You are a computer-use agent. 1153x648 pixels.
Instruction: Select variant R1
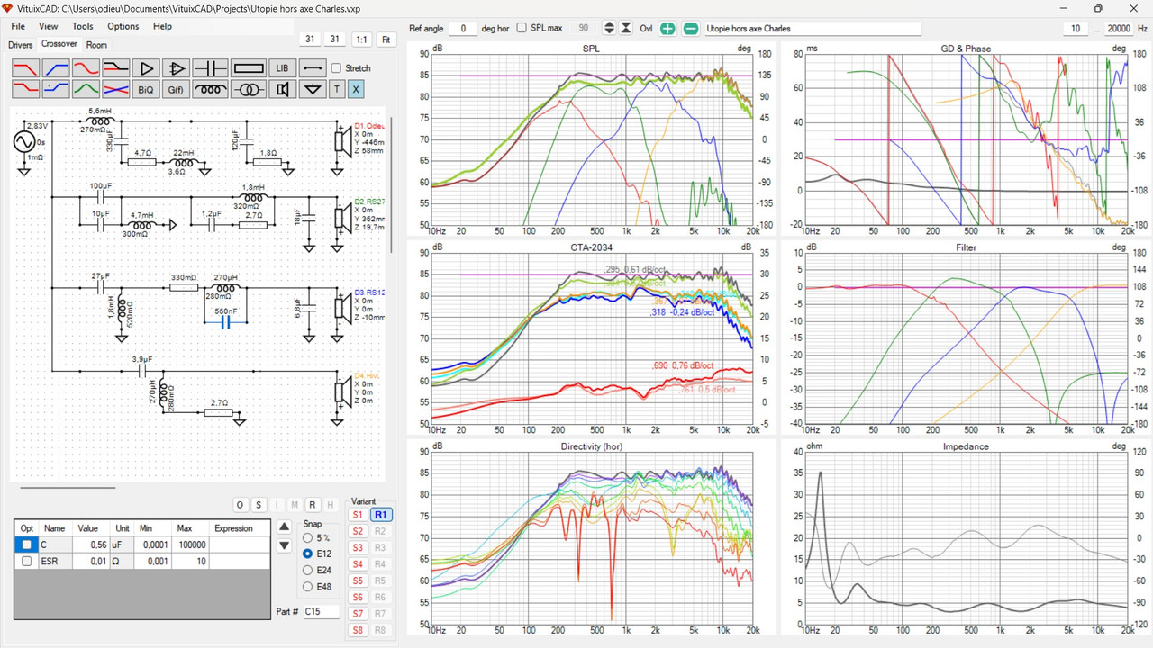coord(381,515)
